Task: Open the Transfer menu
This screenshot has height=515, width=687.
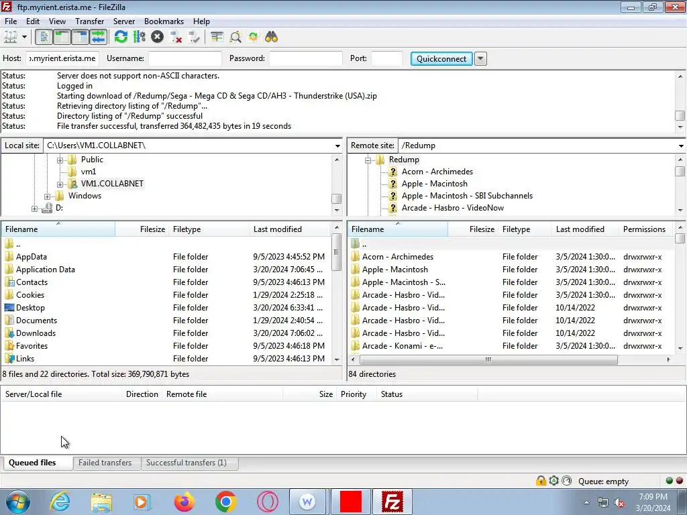Action: 89,21
